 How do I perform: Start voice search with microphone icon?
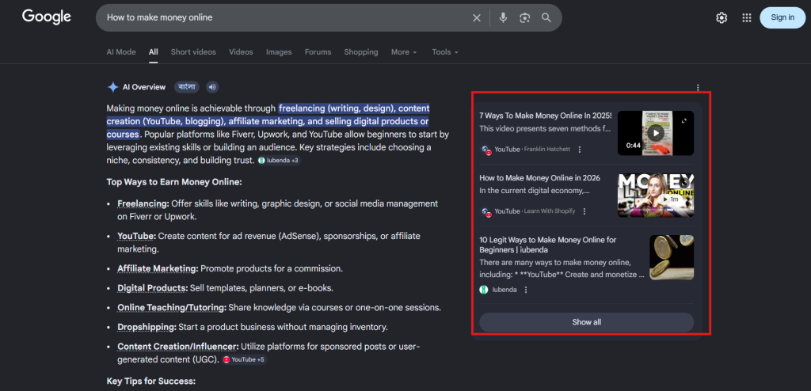[503, 17]
